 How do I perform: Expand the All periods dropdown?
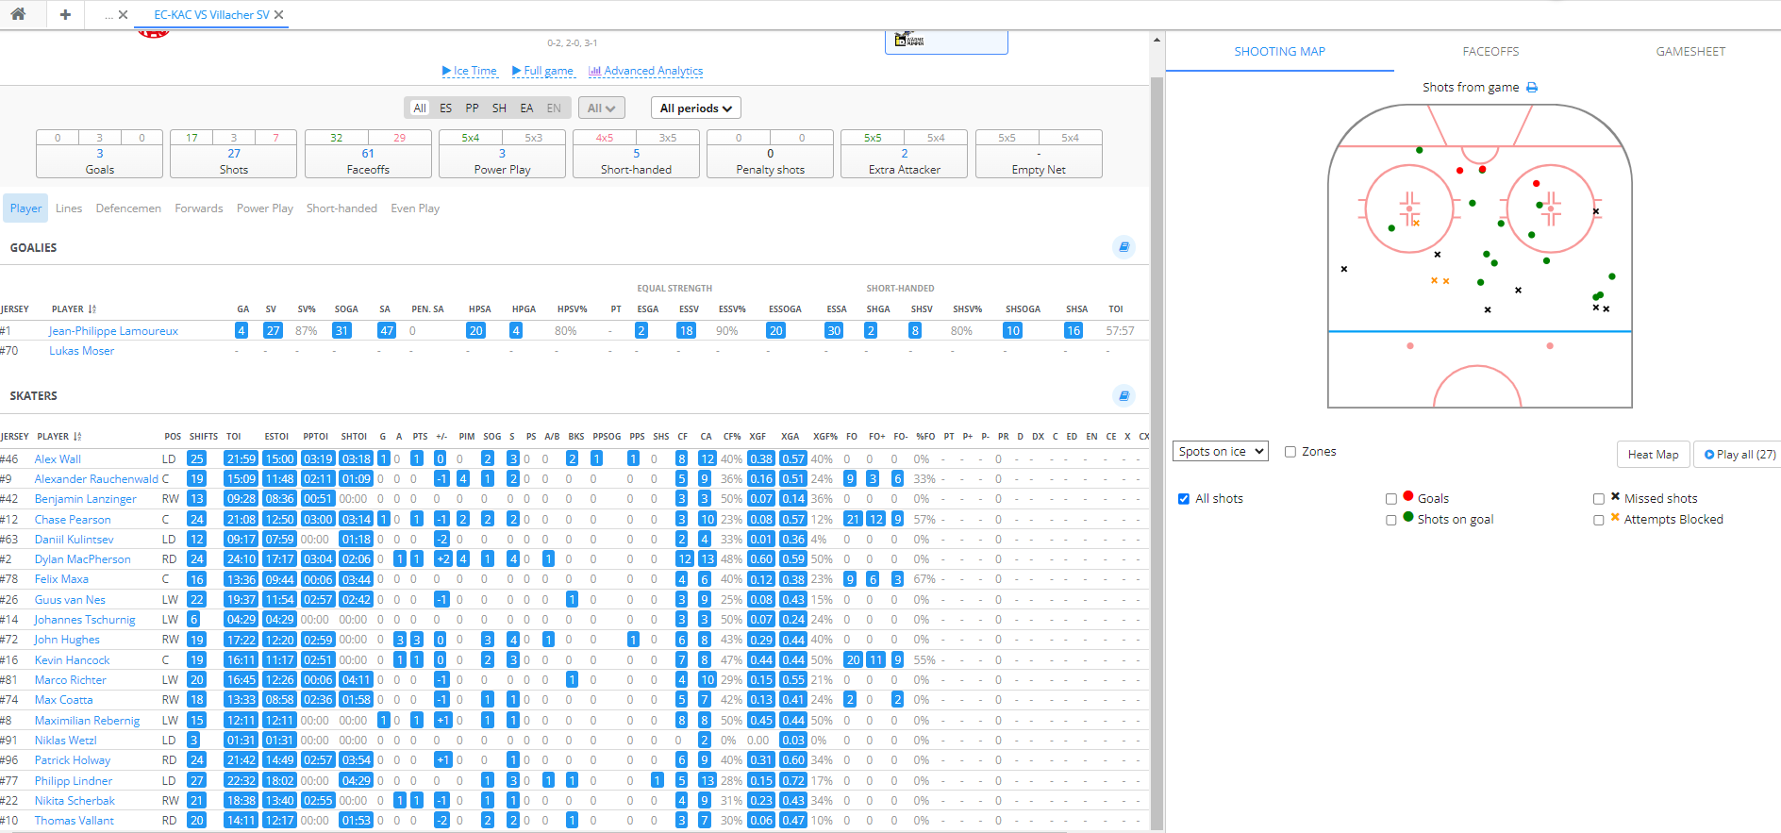[x=695, y=108]
